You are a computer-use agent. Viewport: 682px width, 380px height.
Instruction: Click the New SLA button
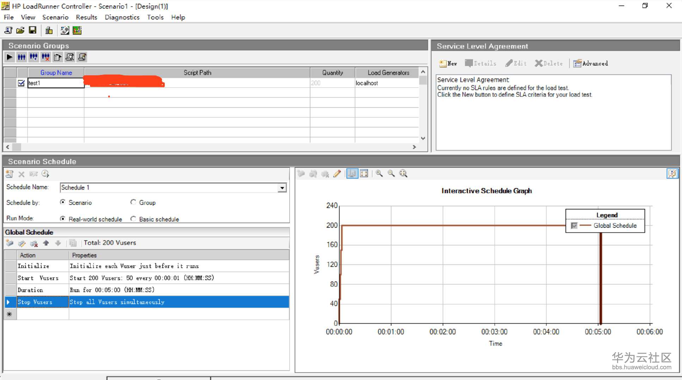pos(448,63)
